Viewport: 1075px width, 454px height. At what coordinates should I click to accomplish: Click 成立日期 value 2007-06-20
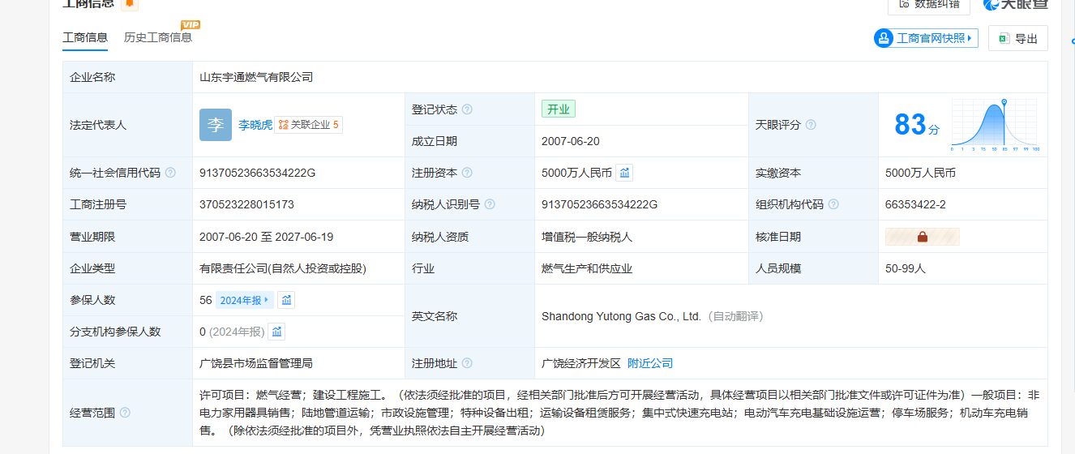[571, 141]
